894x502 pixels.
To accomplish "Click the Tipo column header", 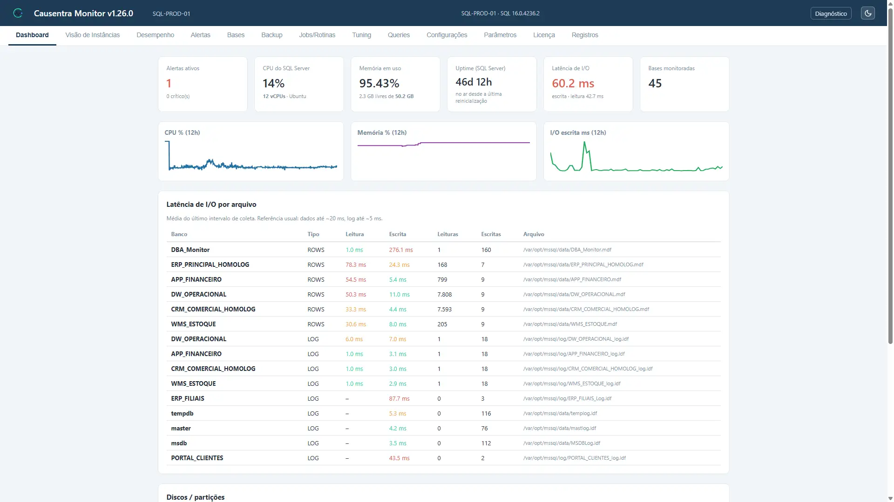I will (x=313, y=234).
